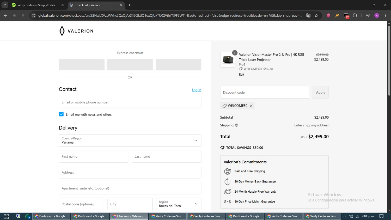Open Windows Start menu

[x=6, y=216]
